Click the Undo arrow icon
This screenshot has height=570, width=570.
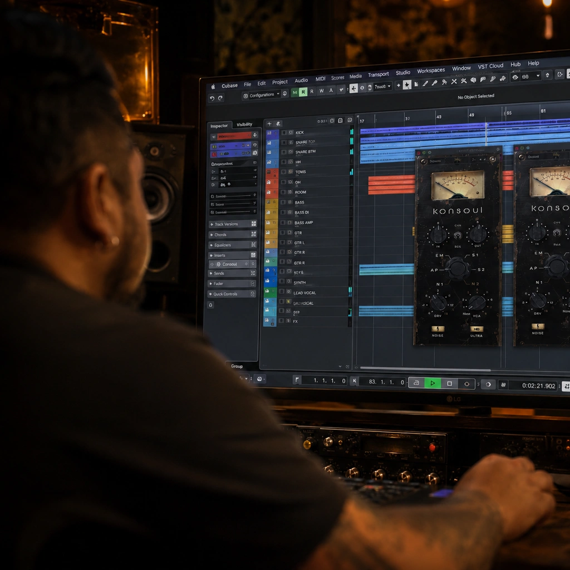[x=212, y=99]
